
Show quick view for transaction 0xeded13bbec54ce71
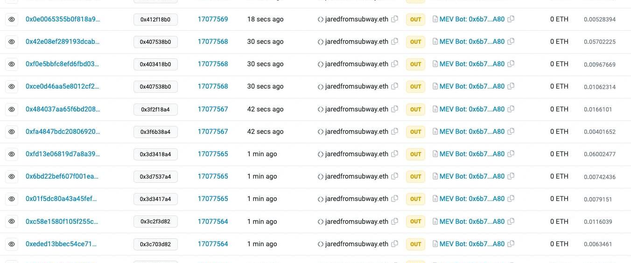[x=12, y=244]
